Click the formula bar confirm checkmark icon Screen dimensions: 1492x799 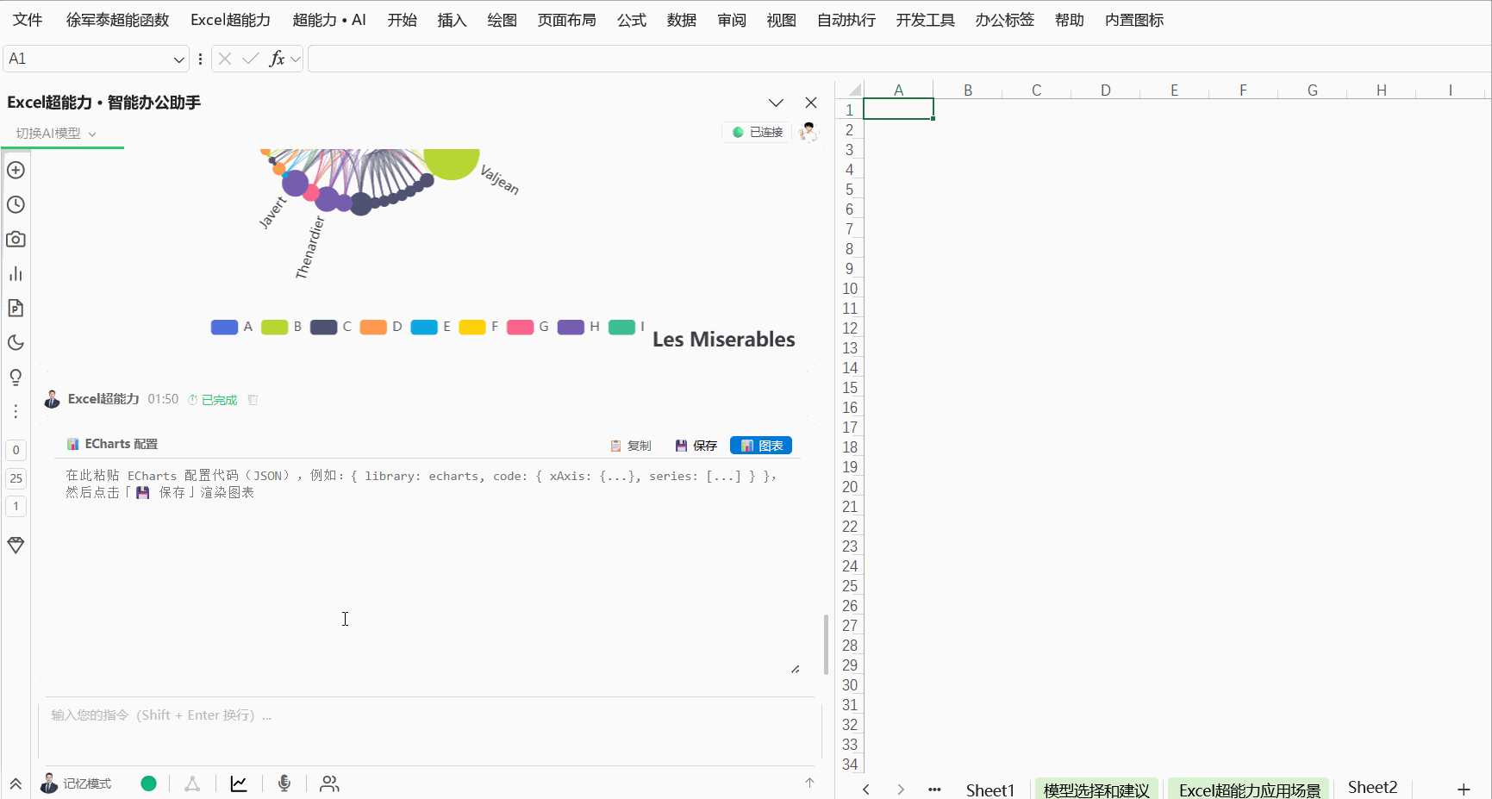click(x=251, y=59)
